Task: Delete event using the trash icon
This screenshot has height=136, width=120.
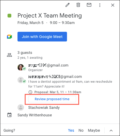Action: (78, 5)
